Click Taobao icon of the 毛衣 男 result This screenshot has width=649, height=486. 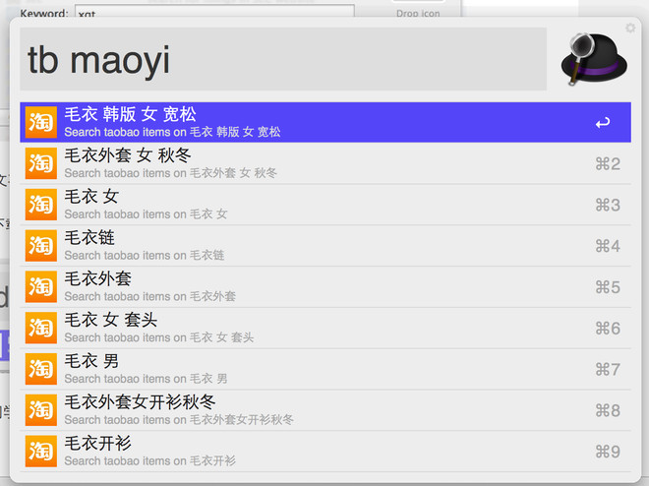click(x=40, y=369)
